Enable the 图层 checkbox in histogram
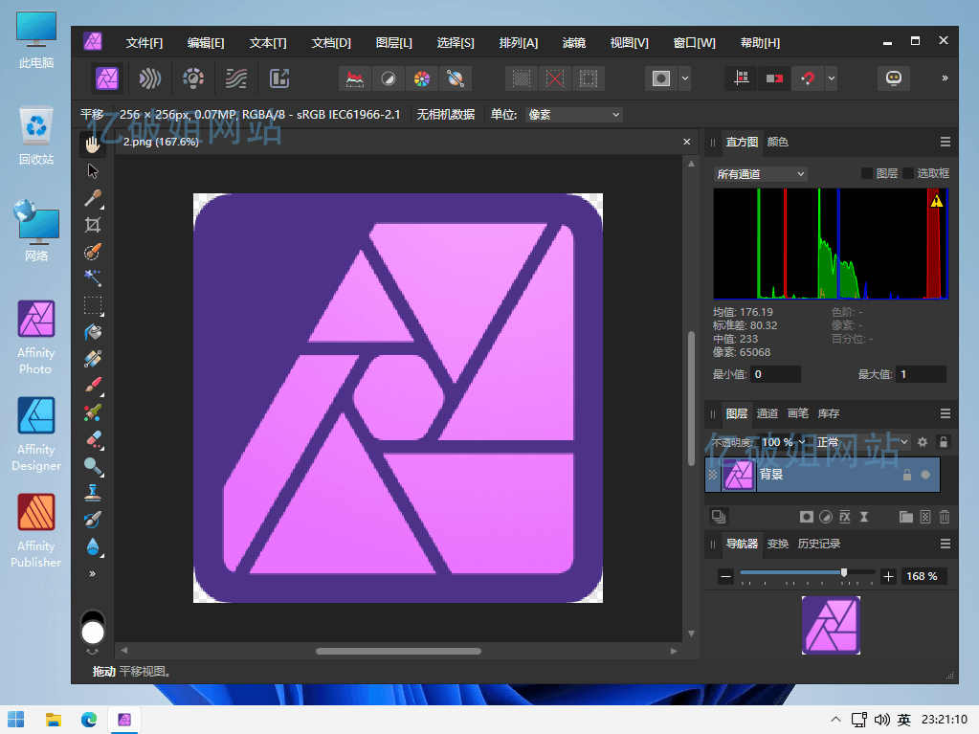 click(867, 173)
